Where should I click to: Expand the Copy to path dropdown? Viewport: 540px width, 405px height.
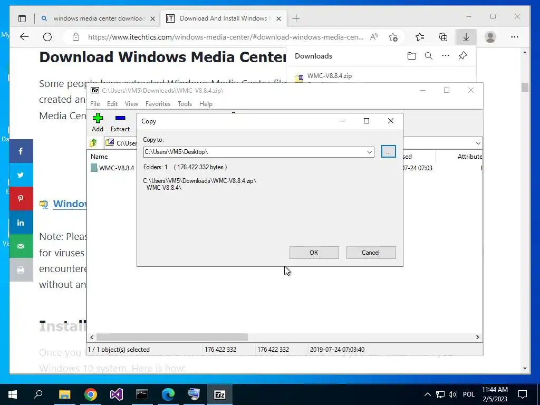tap(370, 152)
